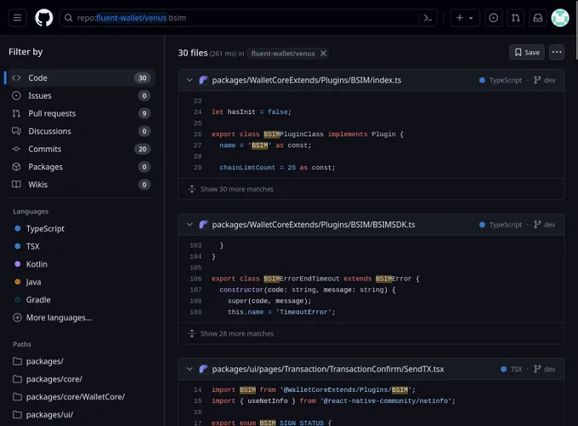Click the packages/ folder icon
The height and width of the screenshot is (426, 578).
point(17,361)
